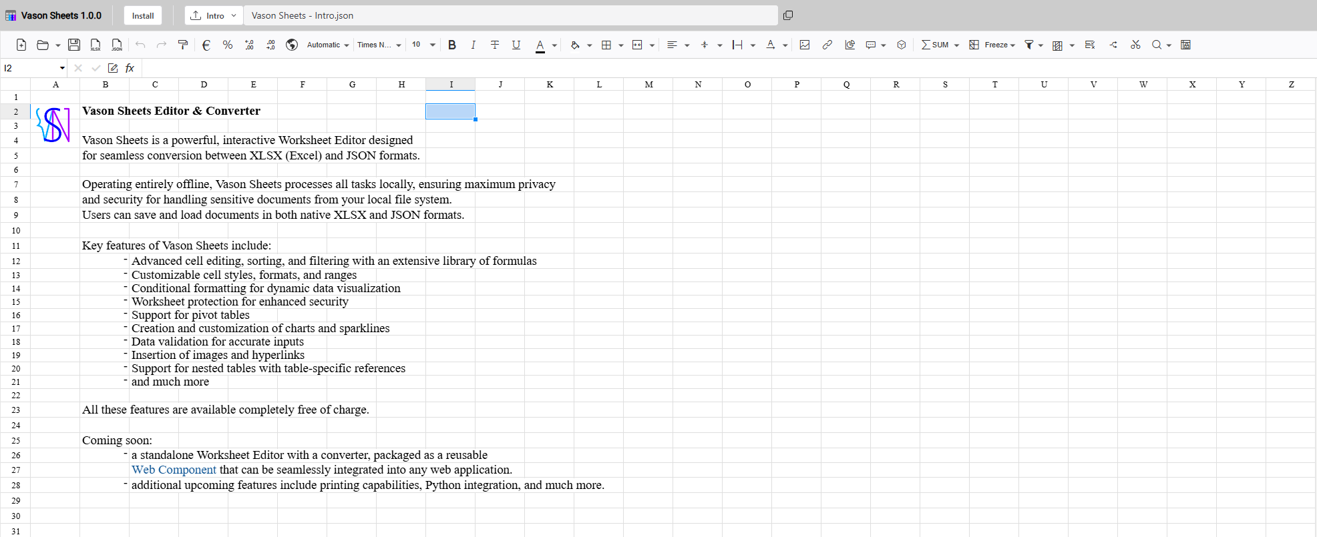Export the sheet as XLSX
The width and height of the screenshot is (1317, 537).
point(96,45)
